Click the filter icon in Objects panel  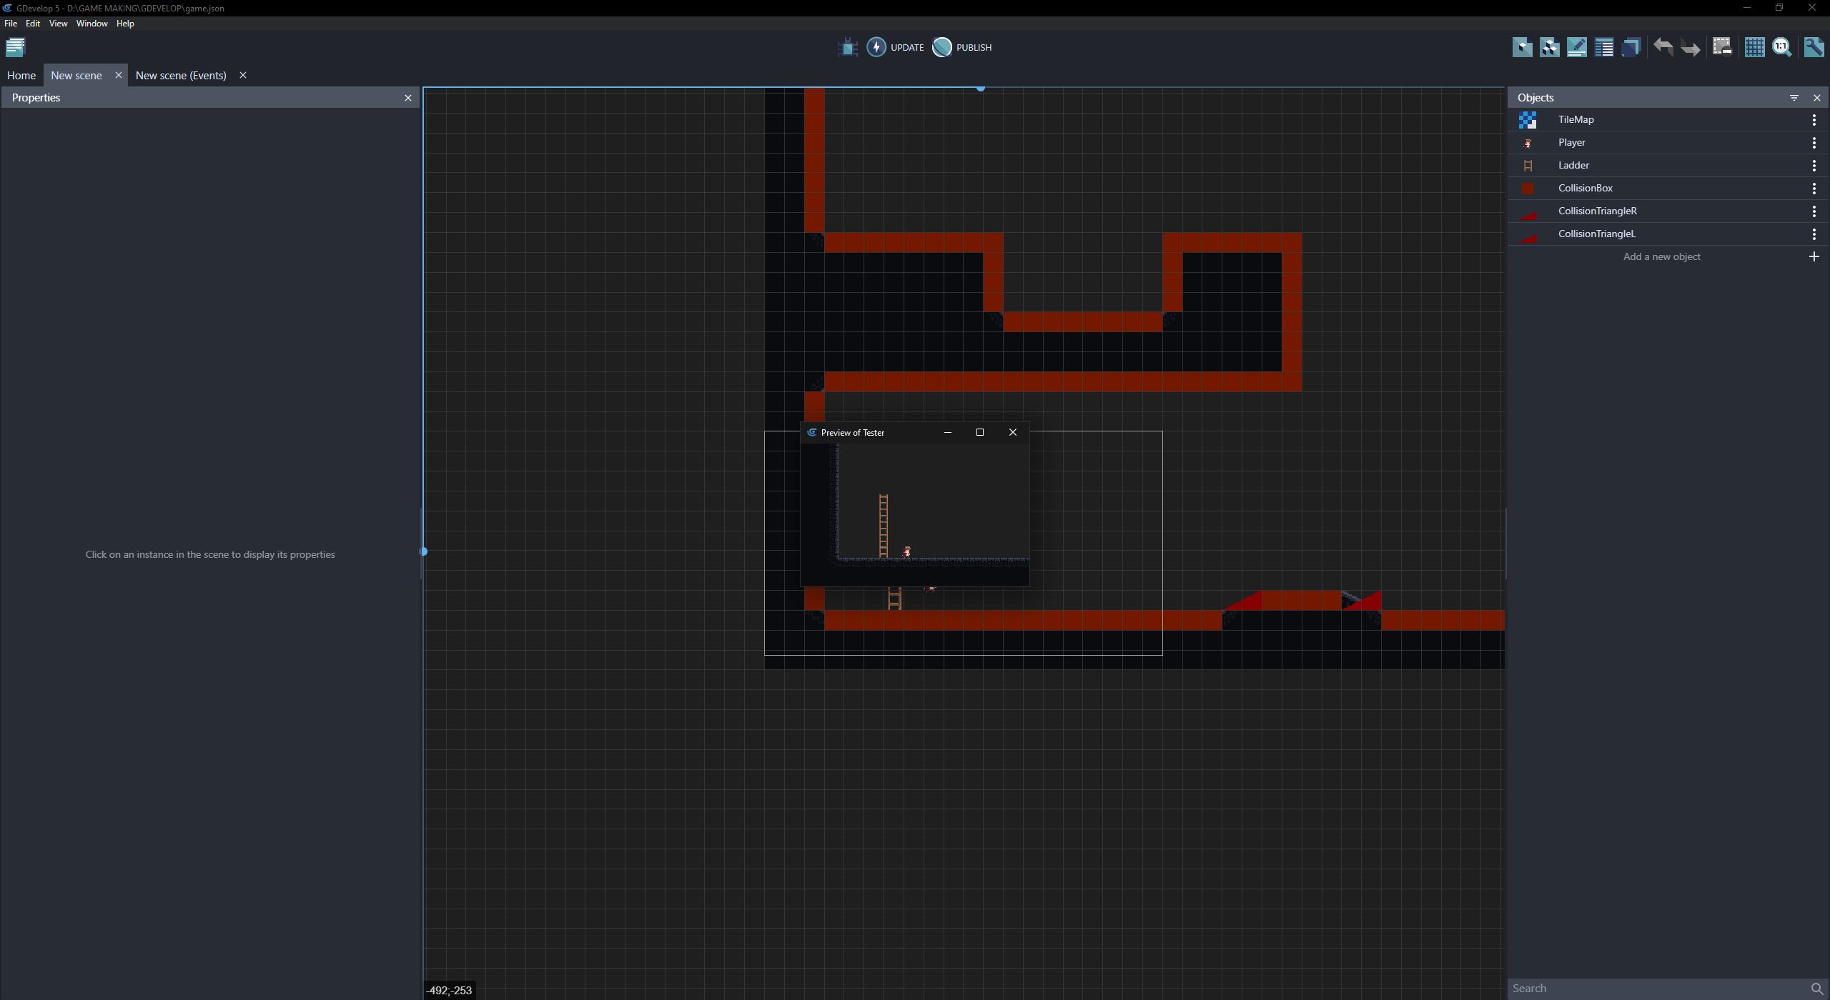(1794, 98)
